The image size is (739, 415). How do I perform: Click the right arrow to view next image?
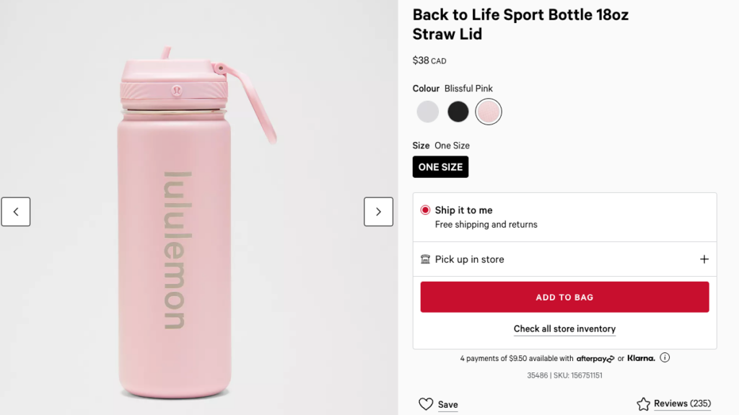[378, 211]
